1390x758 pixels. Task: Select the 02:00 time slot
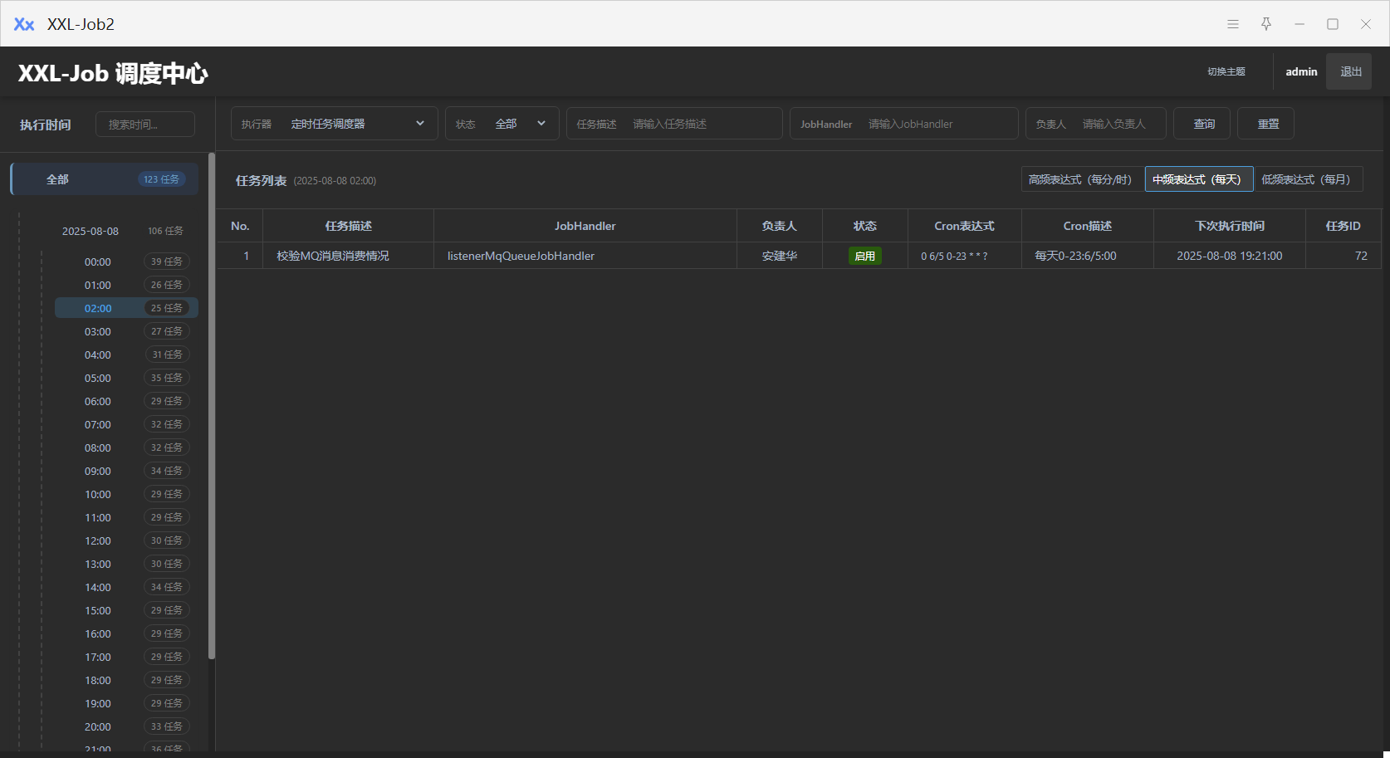(x=126, y=308)
